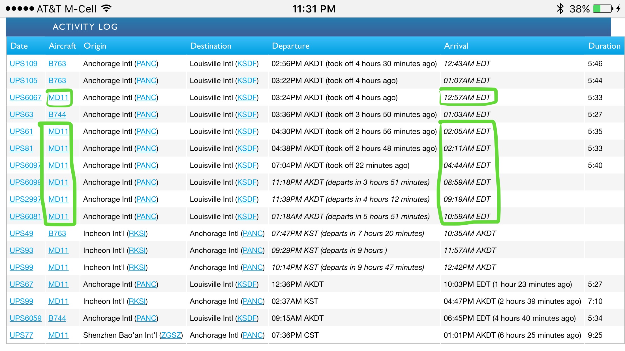Select departure 12:36PM AKDT
625x351 pixels.
297,284
